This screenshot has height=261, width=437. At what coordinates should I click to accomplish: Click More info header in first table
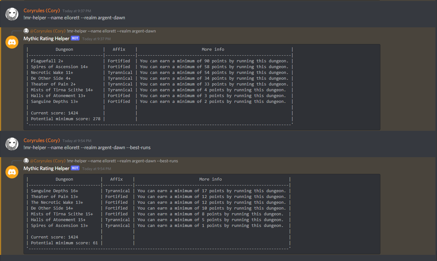213,49
